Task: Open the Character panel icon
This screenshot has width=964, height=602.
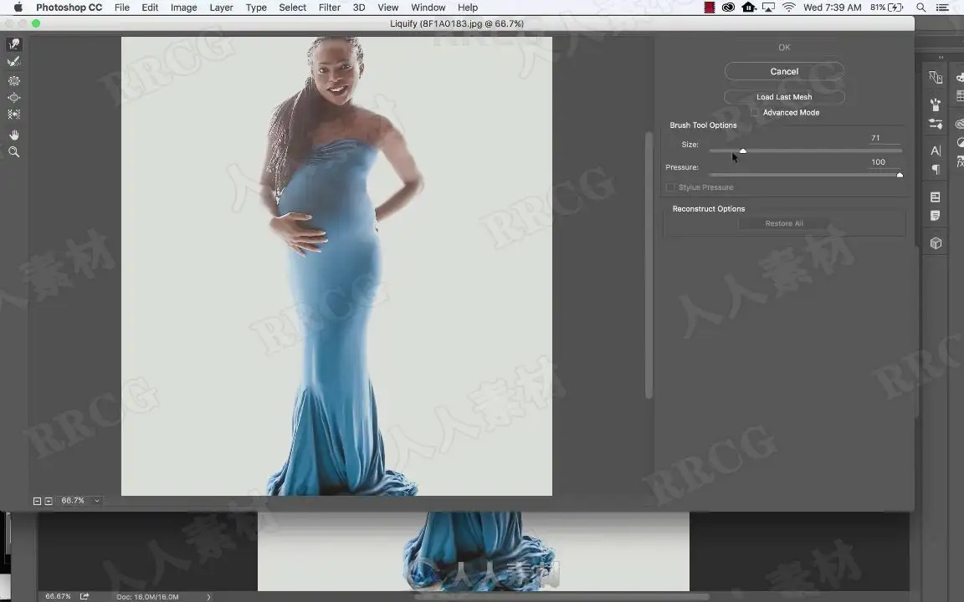Action: pyautogui.click(x=936, y=150)
